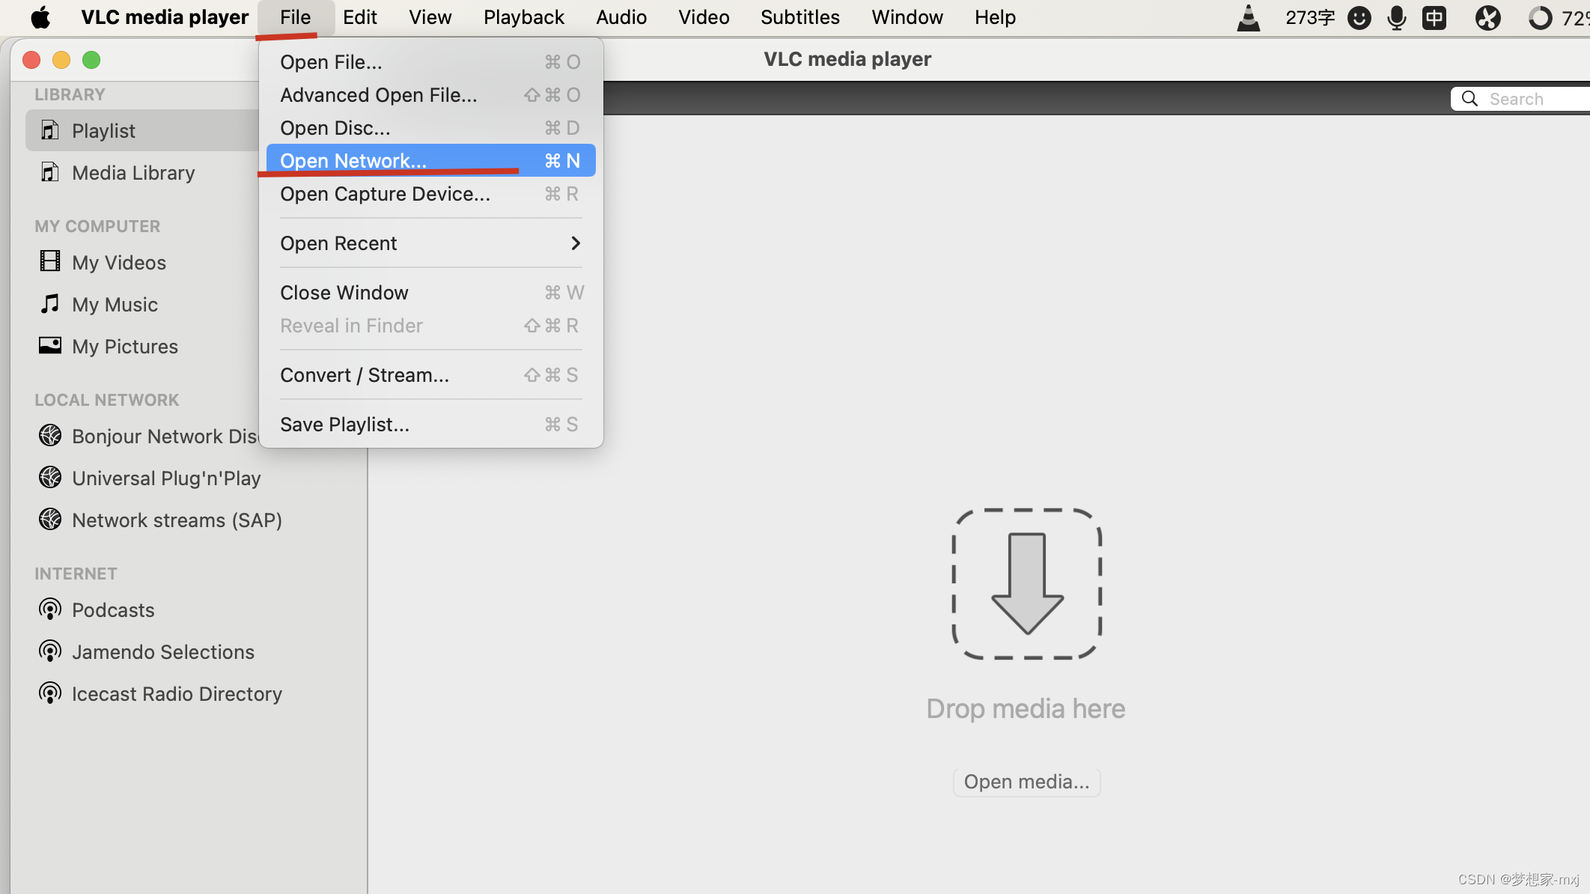The image size is (1590, 894).
Task: Select My Videos in the sidebar
Action: (x=119, y=263)
